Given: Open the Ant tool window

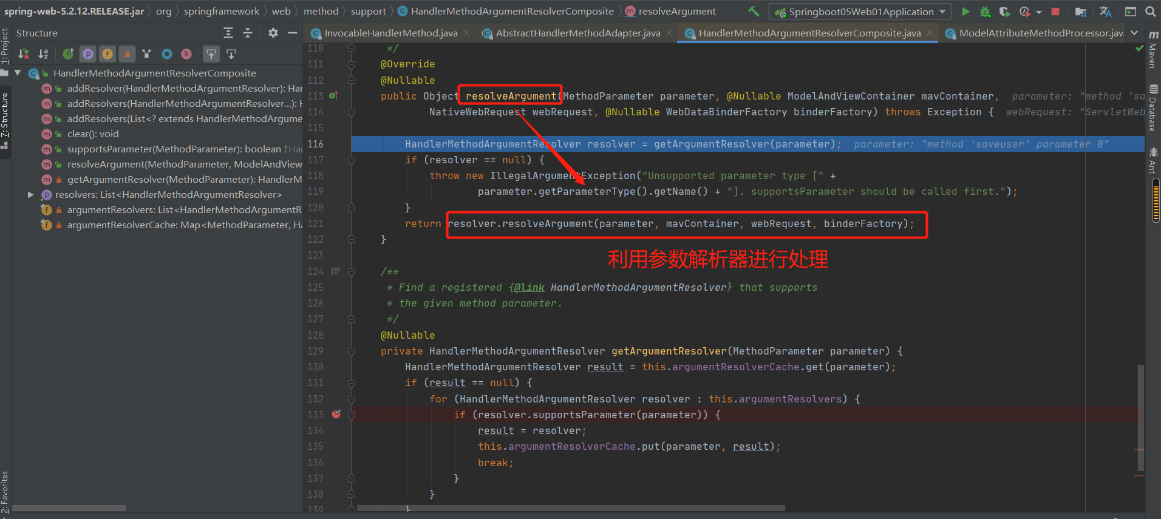Looking at the screenshot, I should point(1152,161).
